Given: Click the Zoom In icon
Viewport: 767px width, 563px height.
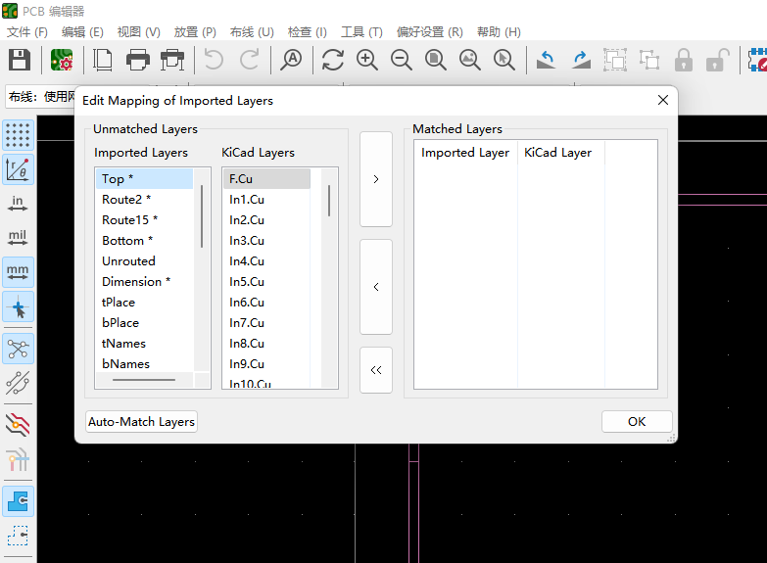Looking at the screenshot, I should click(x=367, y=60).
